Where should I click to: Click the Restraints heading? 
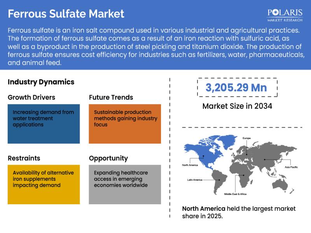[x=24, y=158]
